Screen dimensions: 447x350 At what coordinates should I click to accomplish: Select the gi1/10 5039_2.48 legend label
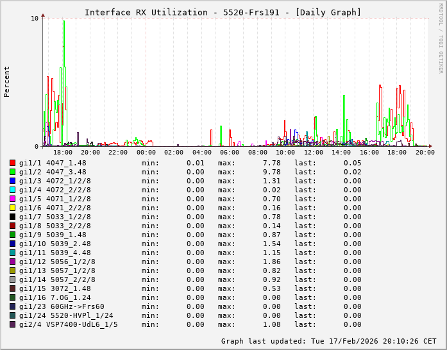[55, 244]
